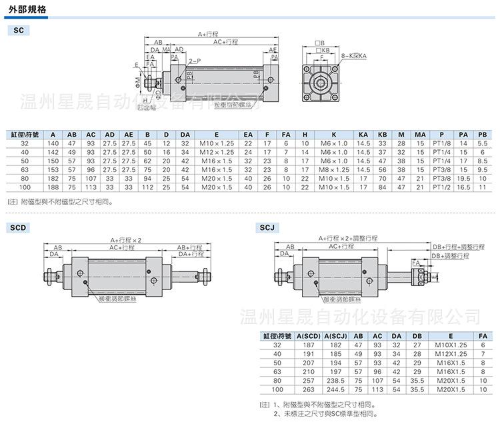
Task: Click cell PT1/2 in P column
Action: (x=441, y=187)
